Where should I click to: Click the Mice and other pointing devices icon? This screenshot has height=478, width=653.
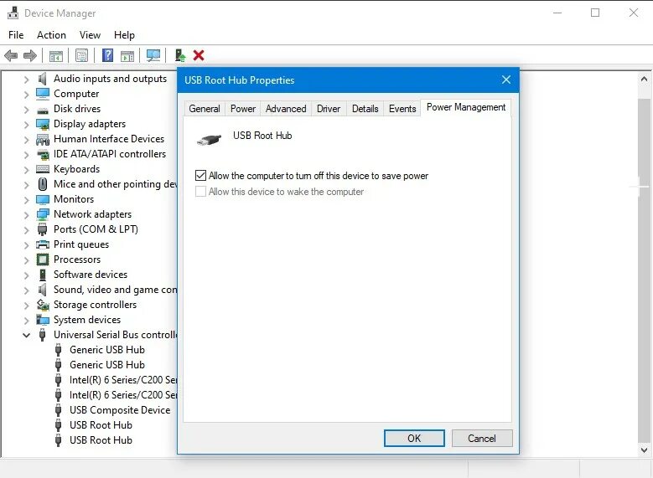point(43,184)
